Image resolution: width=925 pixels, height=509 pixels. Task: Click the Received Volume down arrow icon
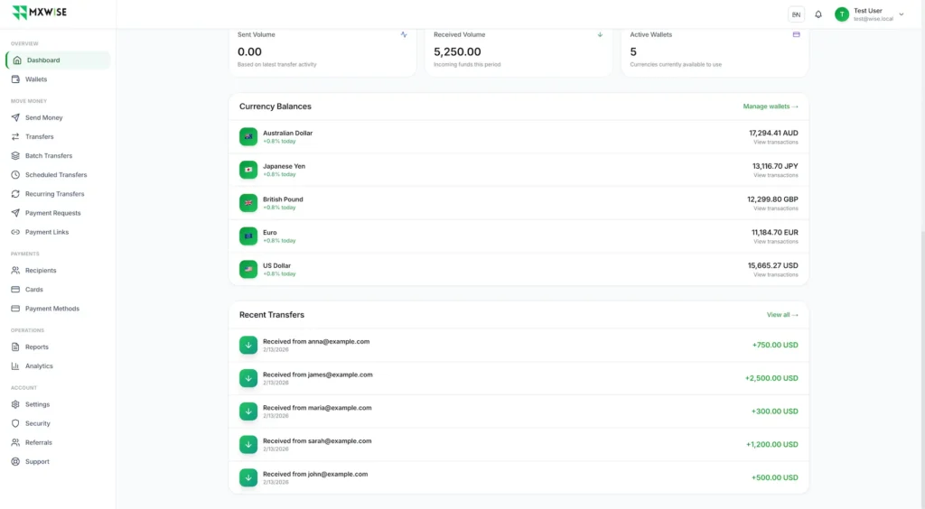tap(600, 35)
